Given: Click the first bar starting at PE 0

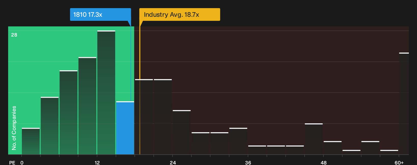Looking at the screenshot, I should (31, 141).
